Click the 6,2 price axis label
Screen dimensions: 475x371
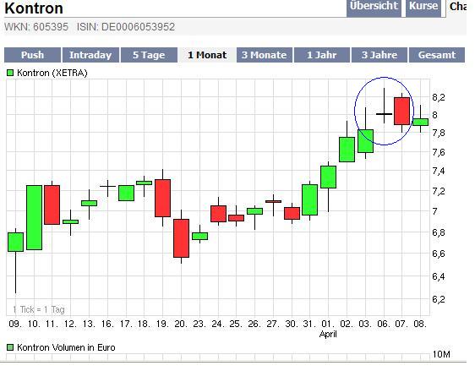tap(439, 299)
